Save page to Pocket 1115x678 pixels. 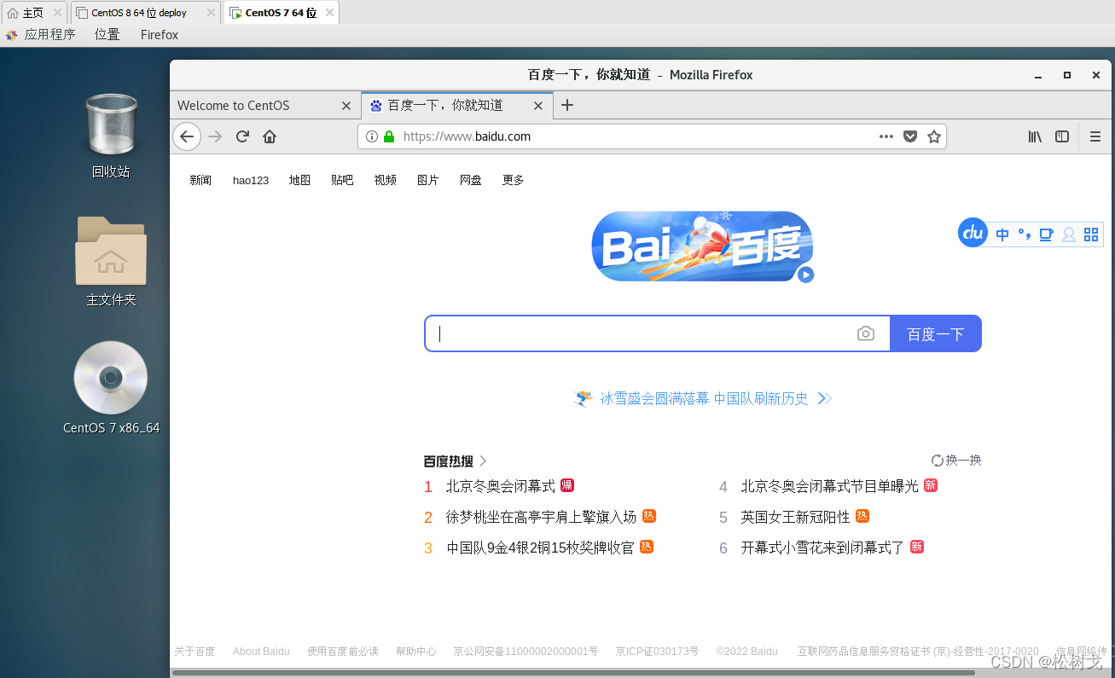(x=910, y=136)
